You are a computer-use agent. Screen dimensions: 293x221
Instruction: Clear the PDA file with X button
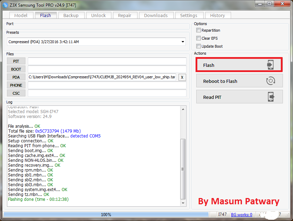[x=182, y=77]
